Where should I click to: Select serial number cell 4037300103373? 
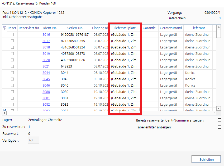coord(73,54)
